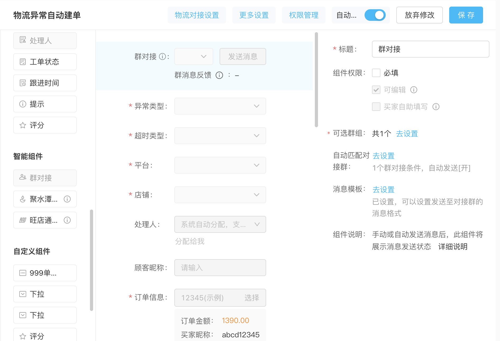The height and width of the screenshot is (341, 500).
Task: Click 去设置 link for 消息模板
Action: coord(384,190)
